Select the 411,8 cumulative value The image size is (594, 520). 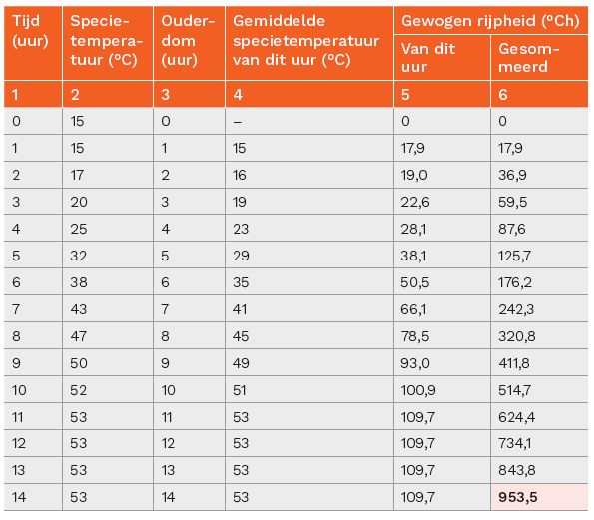coord(539,363)
